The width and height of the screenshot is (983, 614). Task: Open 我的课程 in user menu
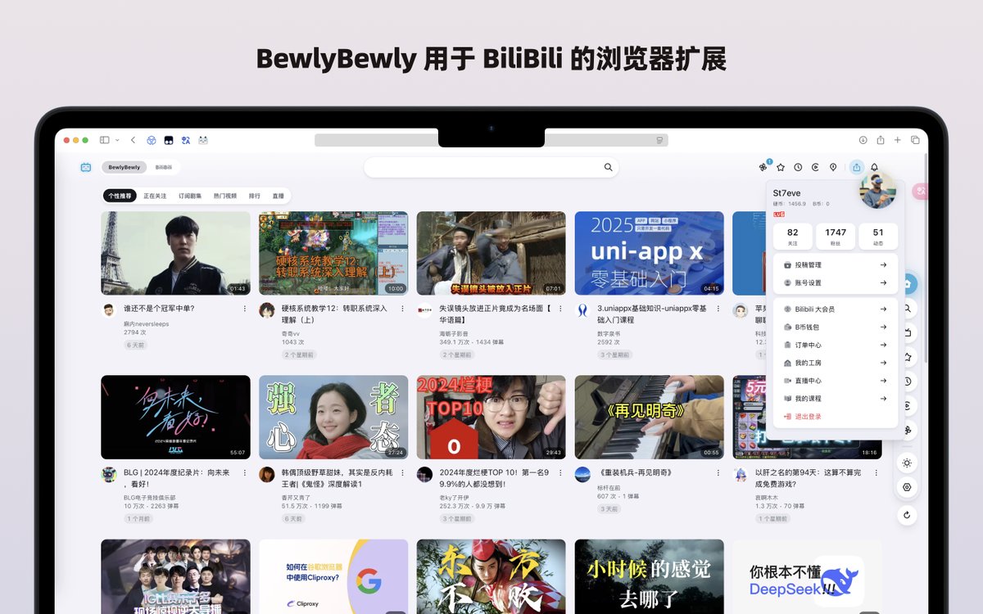click(x=835, y=399)
